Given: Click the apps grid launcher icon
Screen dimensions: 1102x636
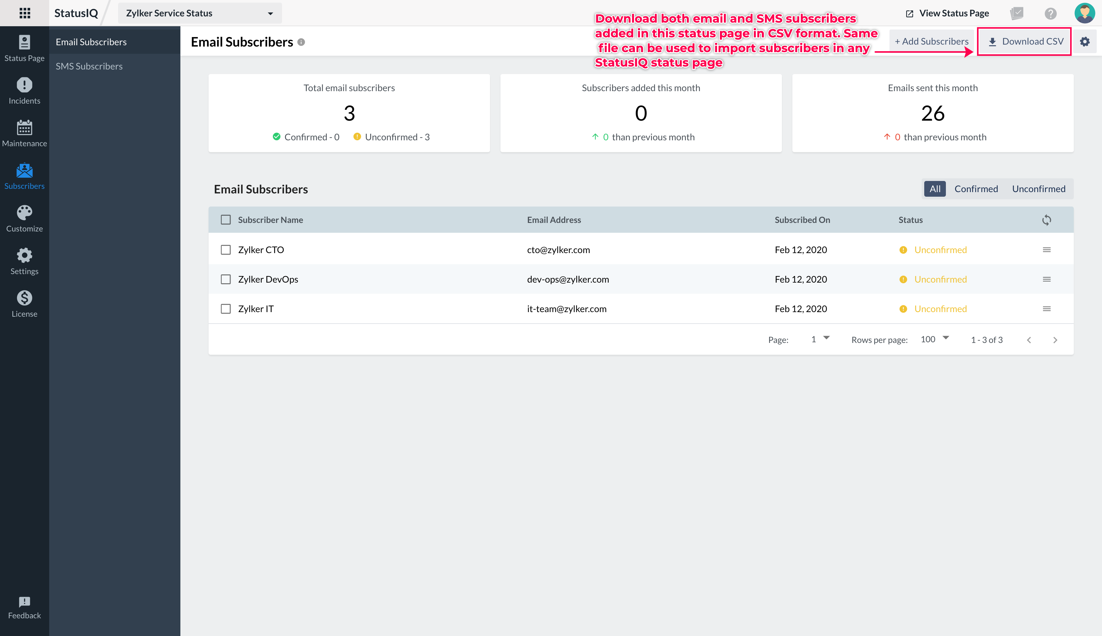Looking at the screenshot, I should [x=25, y=13].
